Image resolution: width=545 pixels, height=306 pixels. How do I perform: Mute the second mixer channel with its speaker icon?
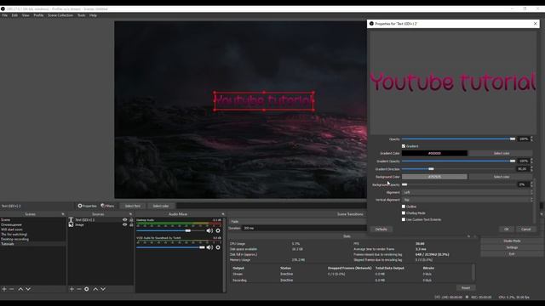(209, 247)
